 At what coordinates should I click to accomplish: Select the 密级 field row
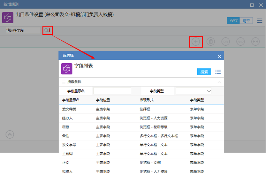coord(66,127)
